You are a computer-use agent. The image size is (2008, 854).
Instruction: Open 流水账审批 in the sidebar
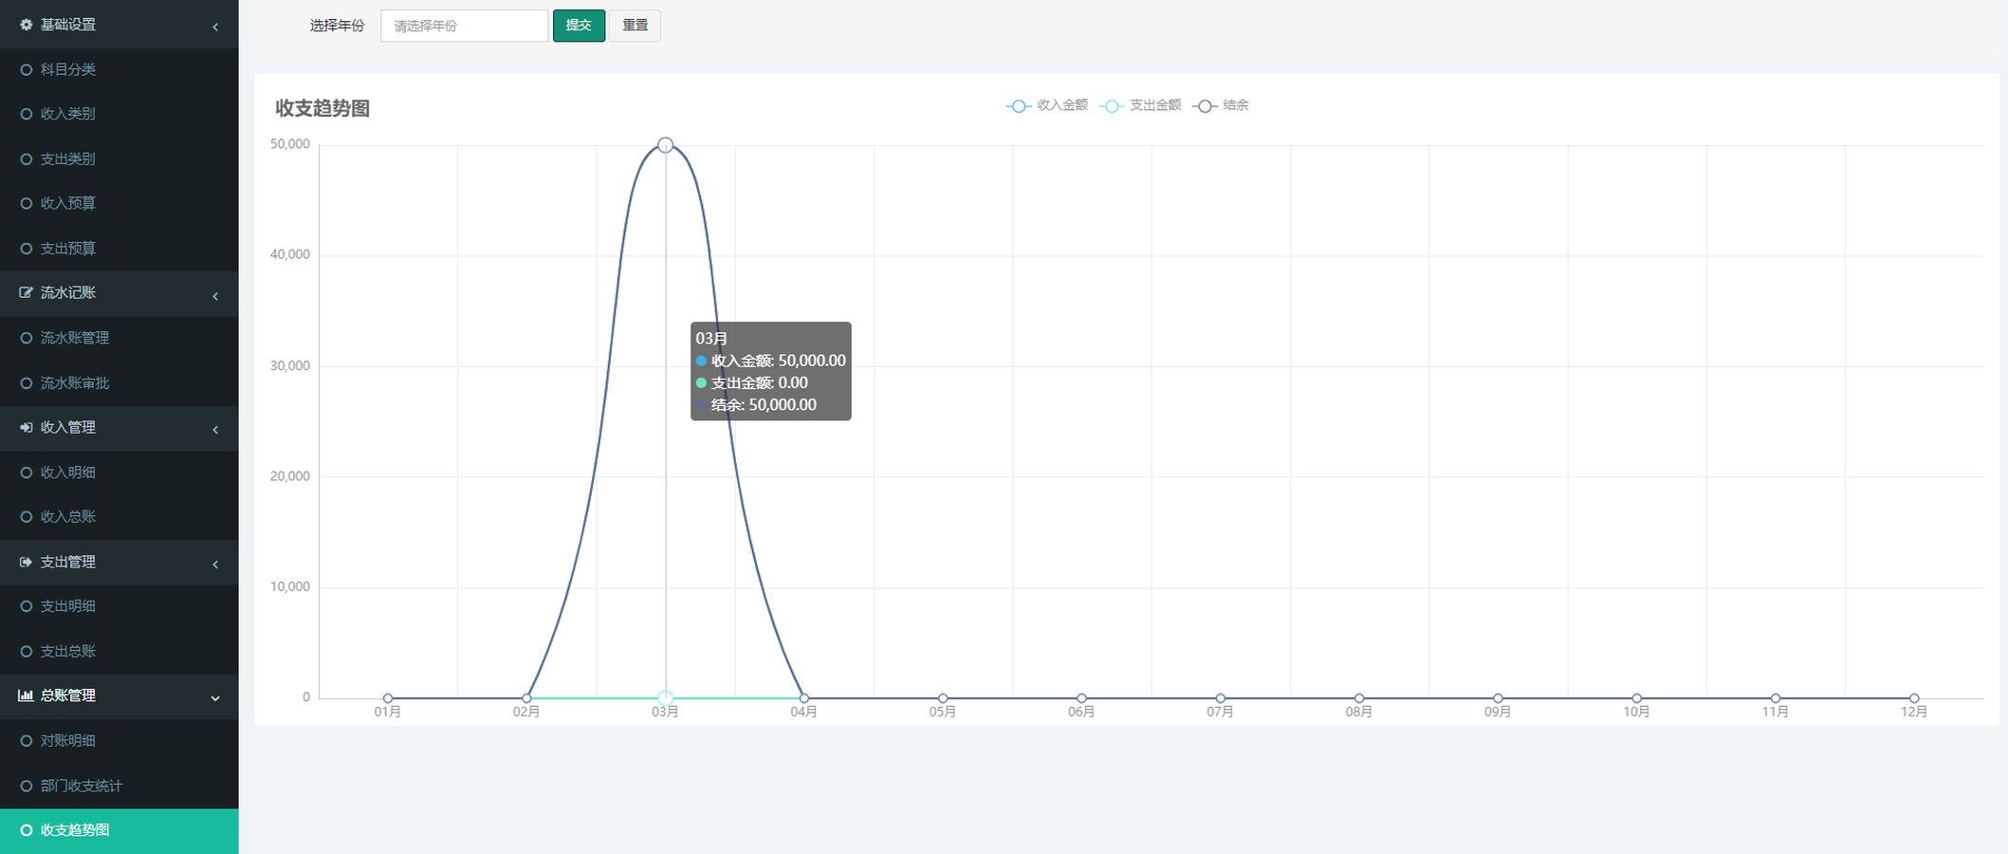(x=120, y=383)
